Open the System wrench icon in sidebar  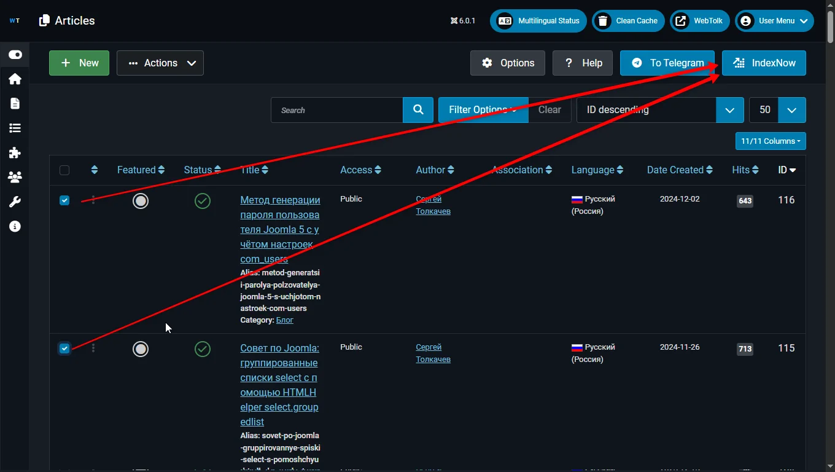tap(15, 202)
